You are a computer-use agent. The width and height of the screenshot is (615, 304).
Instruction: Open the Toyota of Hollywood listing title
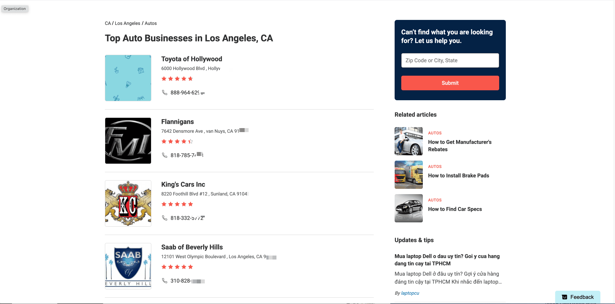pos(192,59)
